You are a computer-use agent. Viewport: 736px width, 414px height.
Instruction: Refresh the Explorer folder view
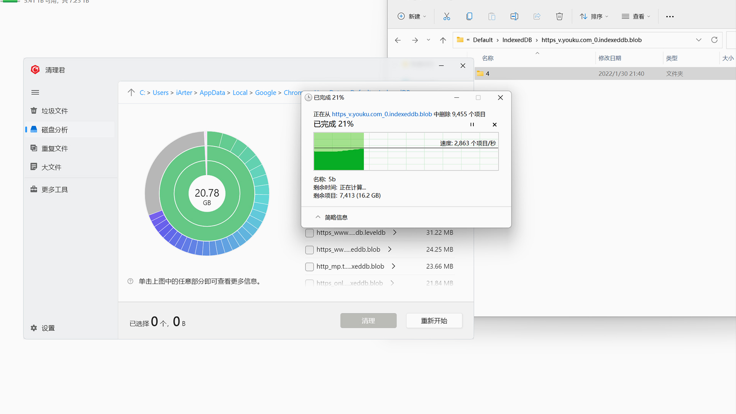(x=714, y=40)
